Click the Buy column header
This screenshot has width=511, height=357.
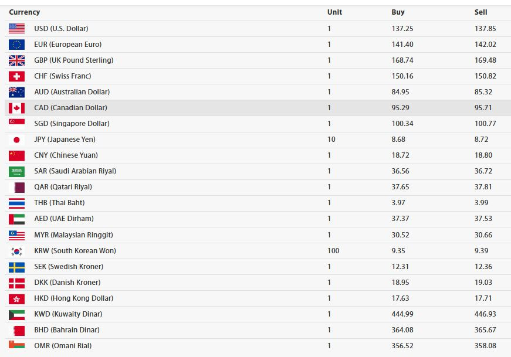point(398,12)
